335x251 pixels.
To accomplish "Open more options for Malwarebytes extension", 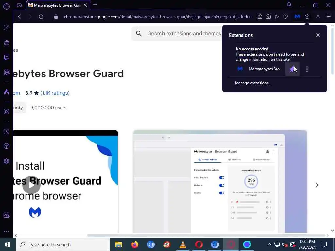I will click(307, 69).
